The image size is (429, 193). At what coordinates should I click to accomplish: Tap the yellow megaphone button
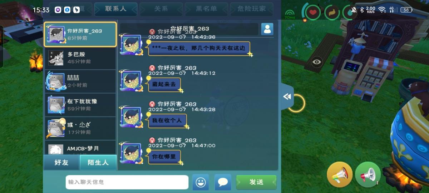click(x=340, y=174)
